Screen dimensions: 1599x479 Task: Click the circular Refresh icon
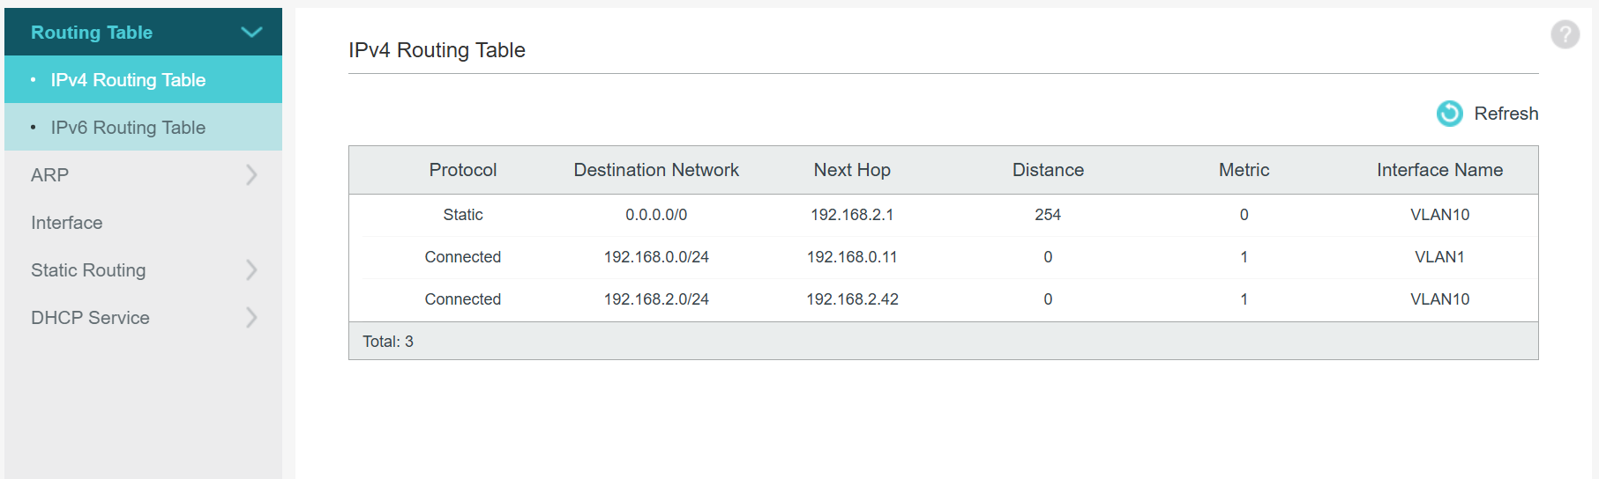1449,114
